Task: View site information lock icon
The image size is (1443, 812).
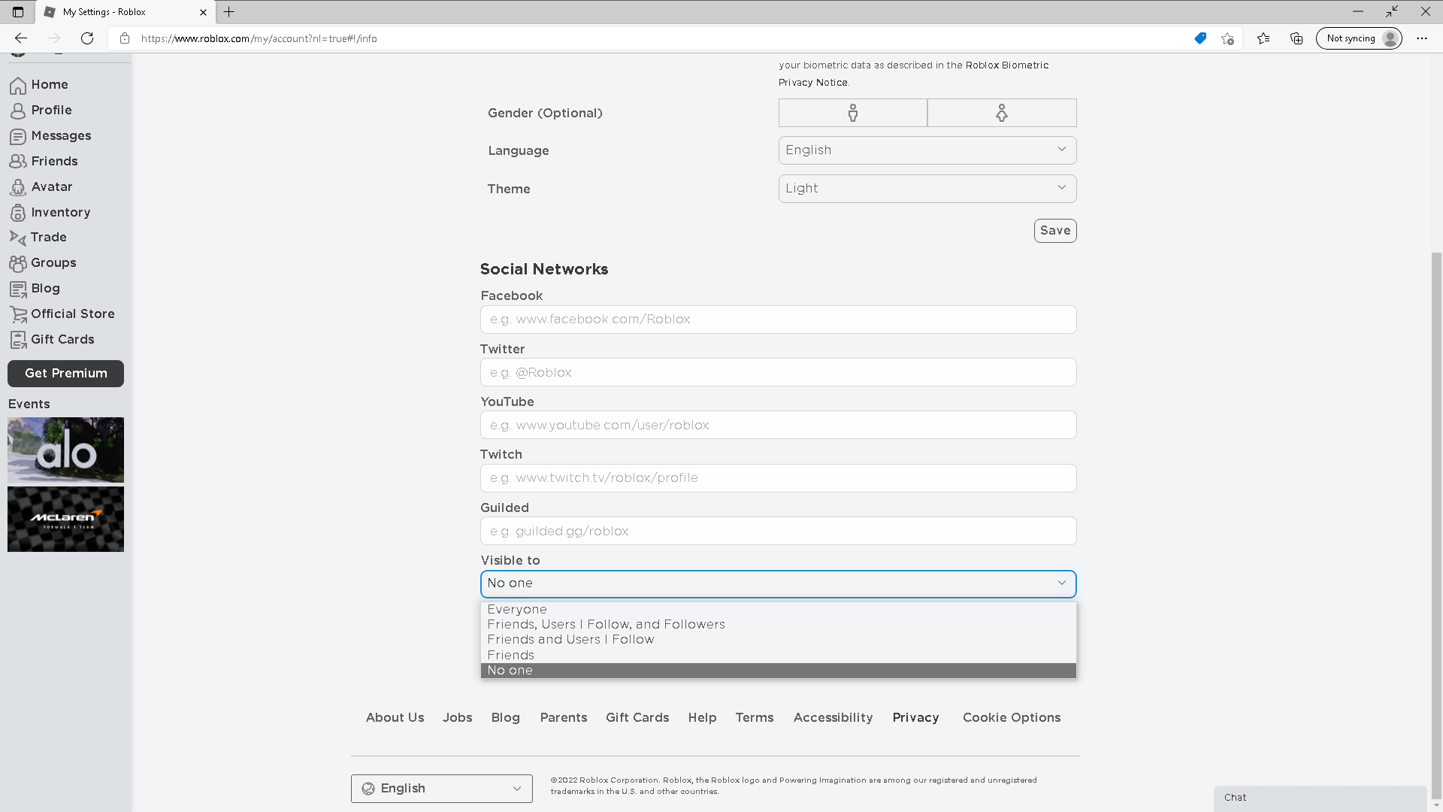Action: point(125,38)
